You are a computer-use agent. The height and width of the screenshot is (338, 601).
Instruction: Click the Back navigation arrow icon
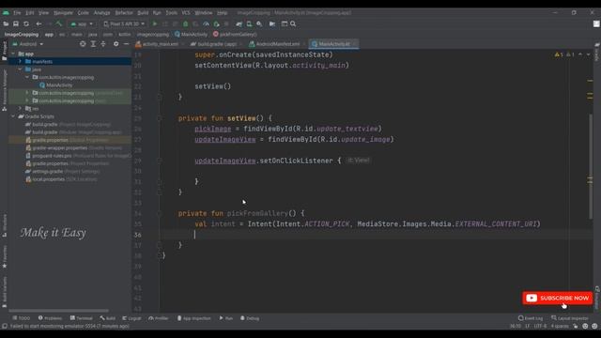click(39, 23)
